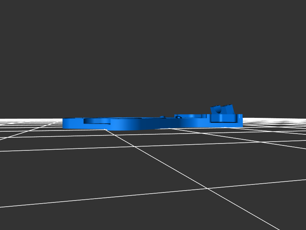Select the recessed circular cutout on the left
This screenshot has width=306, height=230.
click(96, 121)
